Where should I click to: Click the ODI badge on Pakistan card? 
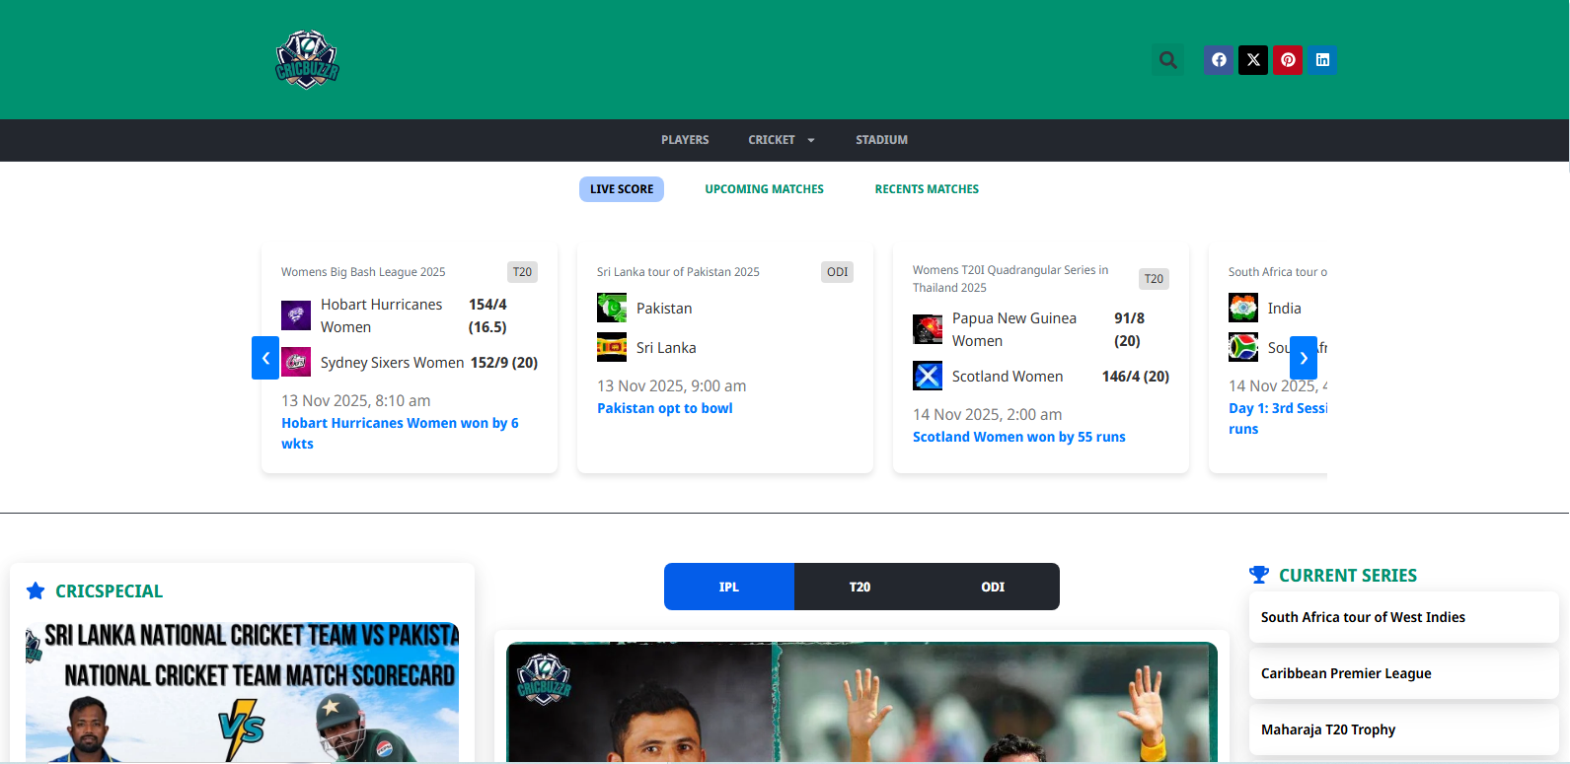[x=838, y=272]
